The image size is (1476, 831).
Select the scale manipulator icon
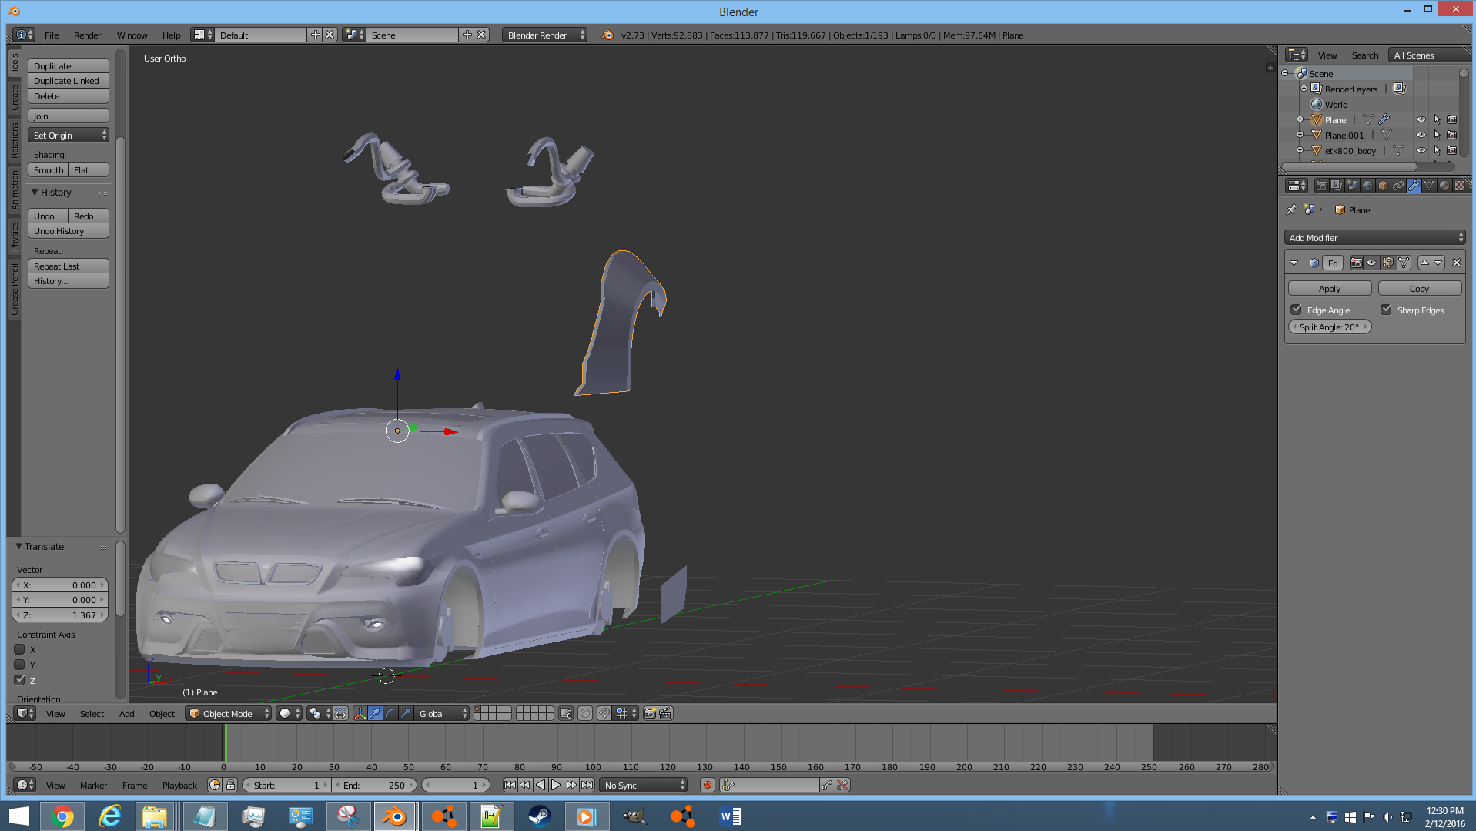[x=406, y=714]
